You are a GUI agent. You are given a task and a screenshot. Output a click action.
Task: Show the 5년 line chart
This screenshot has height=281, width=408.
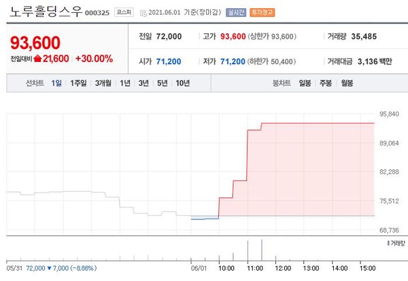pos(162,83)
